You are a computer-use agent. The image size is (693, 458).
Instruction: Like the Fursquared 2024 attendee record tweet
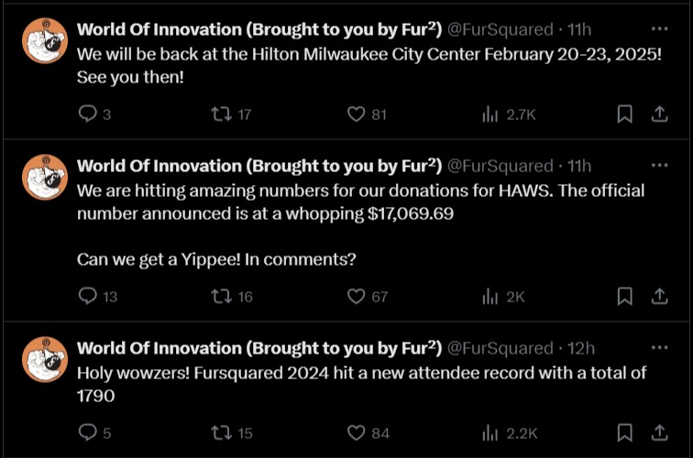click(357, 432)
